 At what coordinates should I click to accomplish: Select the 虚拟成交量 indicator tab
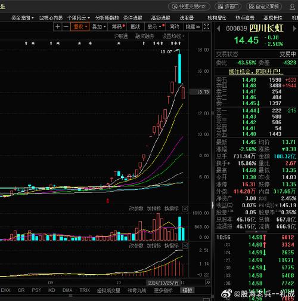click(108, 290)
